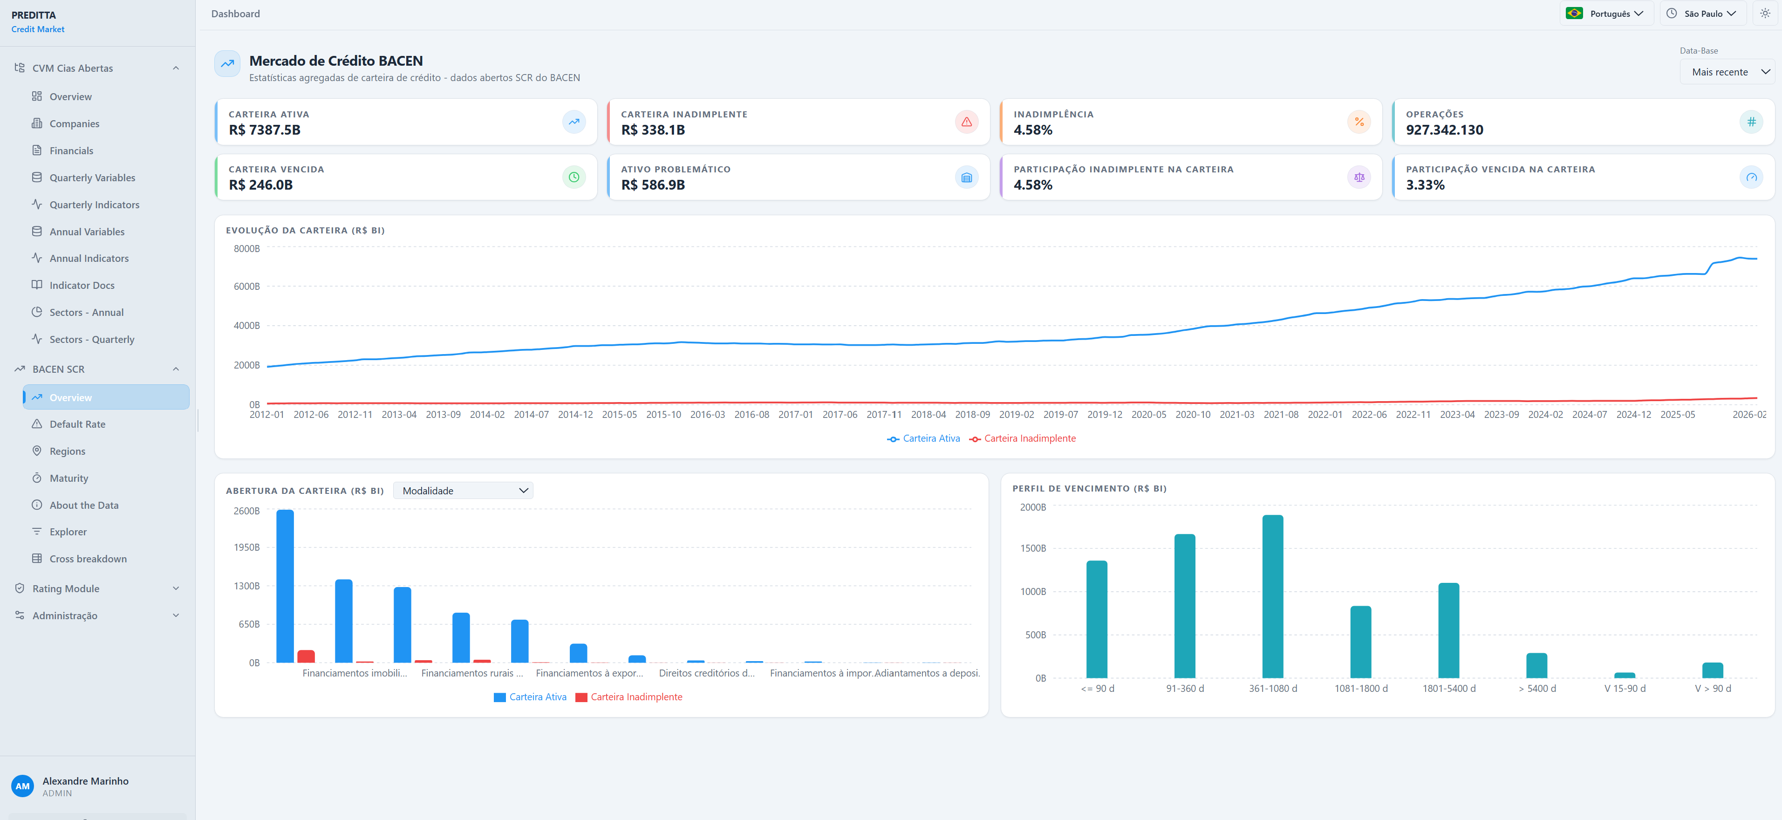
Task: Click the gauge icon on Participação Vencida
Action: (x=1751, y=177)
